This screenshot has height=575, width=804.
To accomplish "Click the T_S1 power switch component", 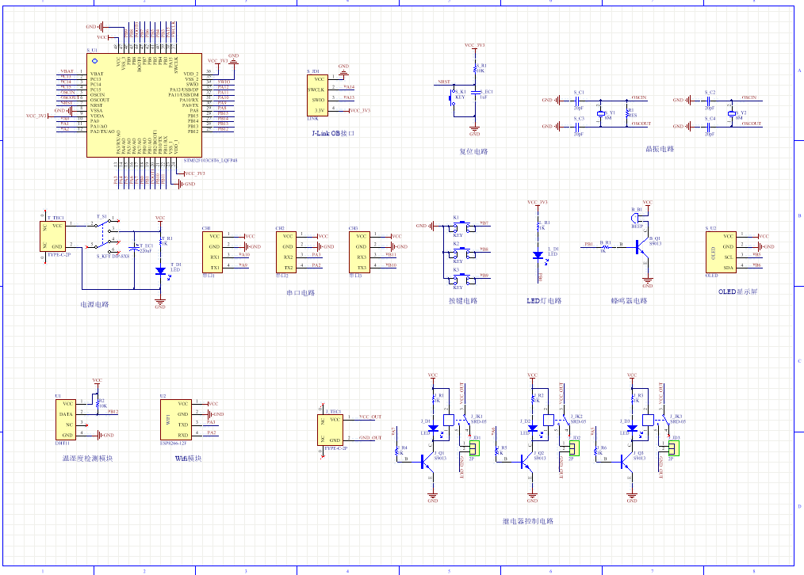I will click(x=102, y=225).
